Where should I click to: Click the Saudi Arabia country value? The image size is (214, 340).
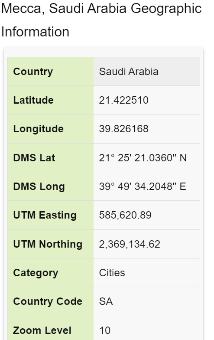(129, 72)
